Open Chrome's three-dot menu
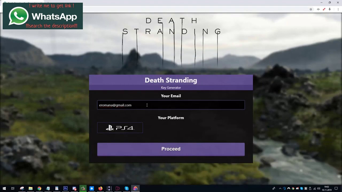The width and height of the screenshot is (342, 192). point(338,9)
